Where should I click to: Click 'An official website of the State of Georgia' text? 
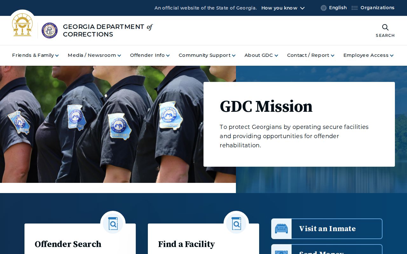205,8
